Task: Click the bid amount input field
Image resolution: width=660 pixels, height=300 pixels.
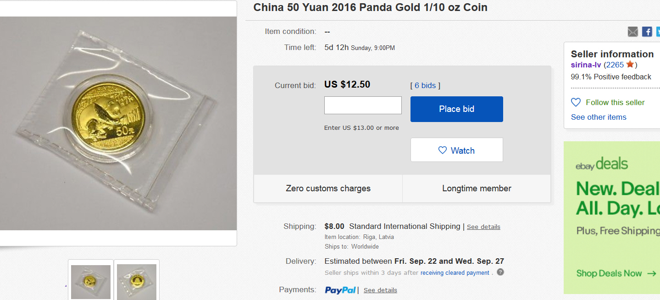Action: click(363, 105)
